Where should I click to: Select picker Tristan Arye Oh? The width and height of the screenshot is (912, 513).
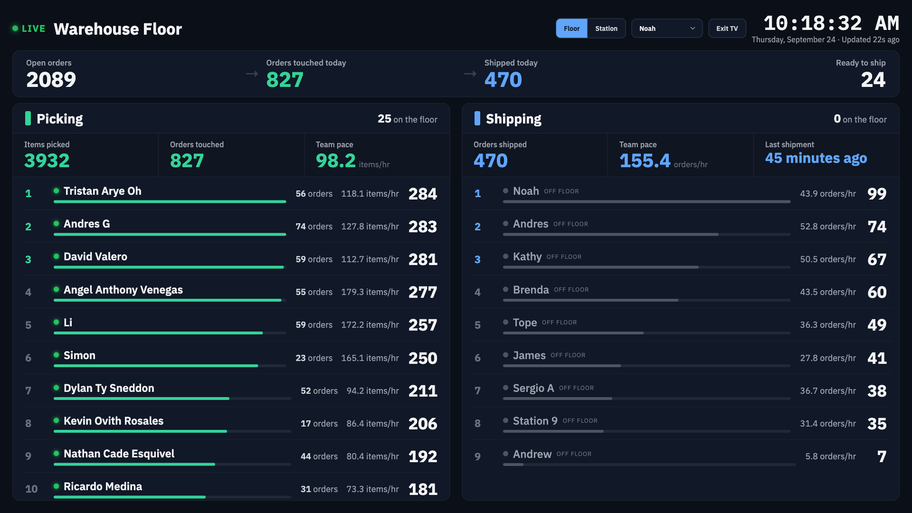coord(102,191)
